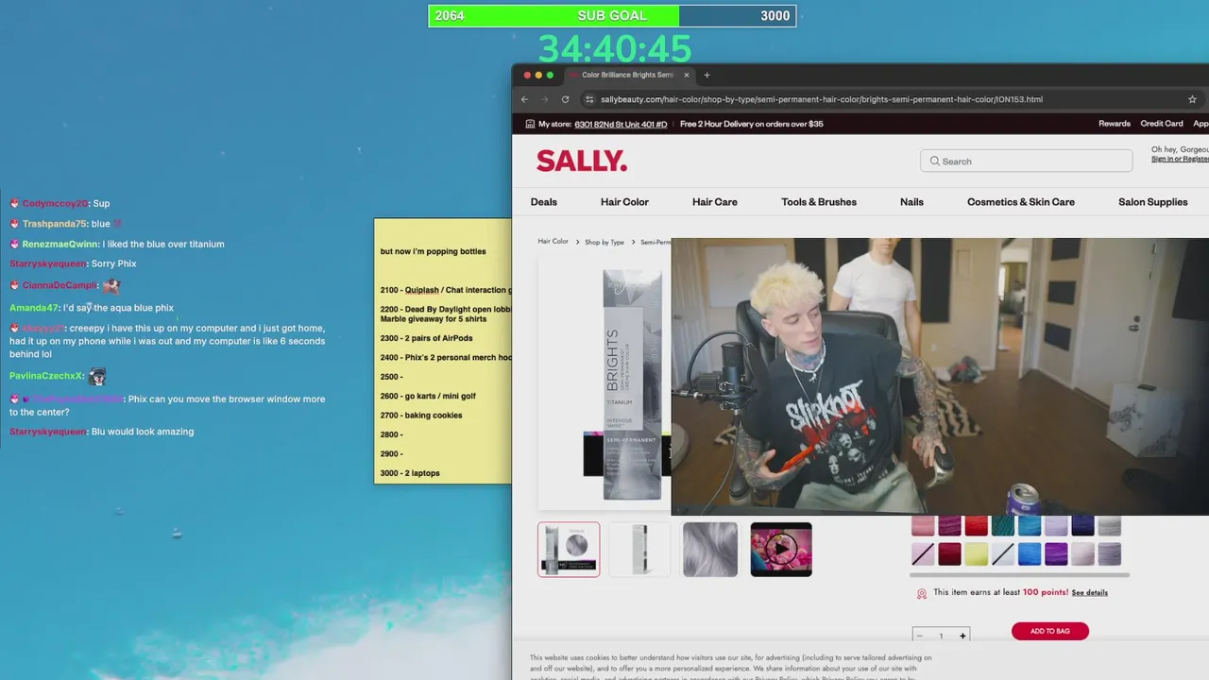Click the Sign in or Register link

click(1180, 159)
